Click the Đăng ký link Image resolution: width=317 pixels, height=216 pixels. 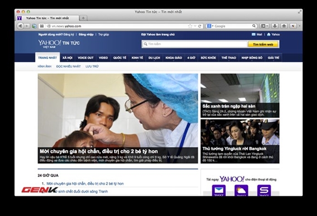[x=69, y=34]
